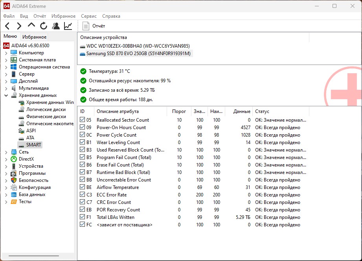362x261 pixels.
Task: Expand the Сервер tree node
Action: 6,74
